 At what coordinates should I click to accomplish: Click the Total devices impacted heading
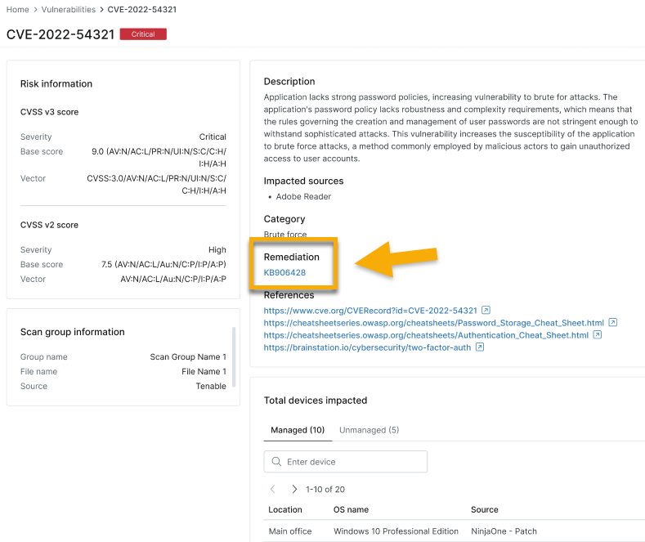[x=316, y=401]
